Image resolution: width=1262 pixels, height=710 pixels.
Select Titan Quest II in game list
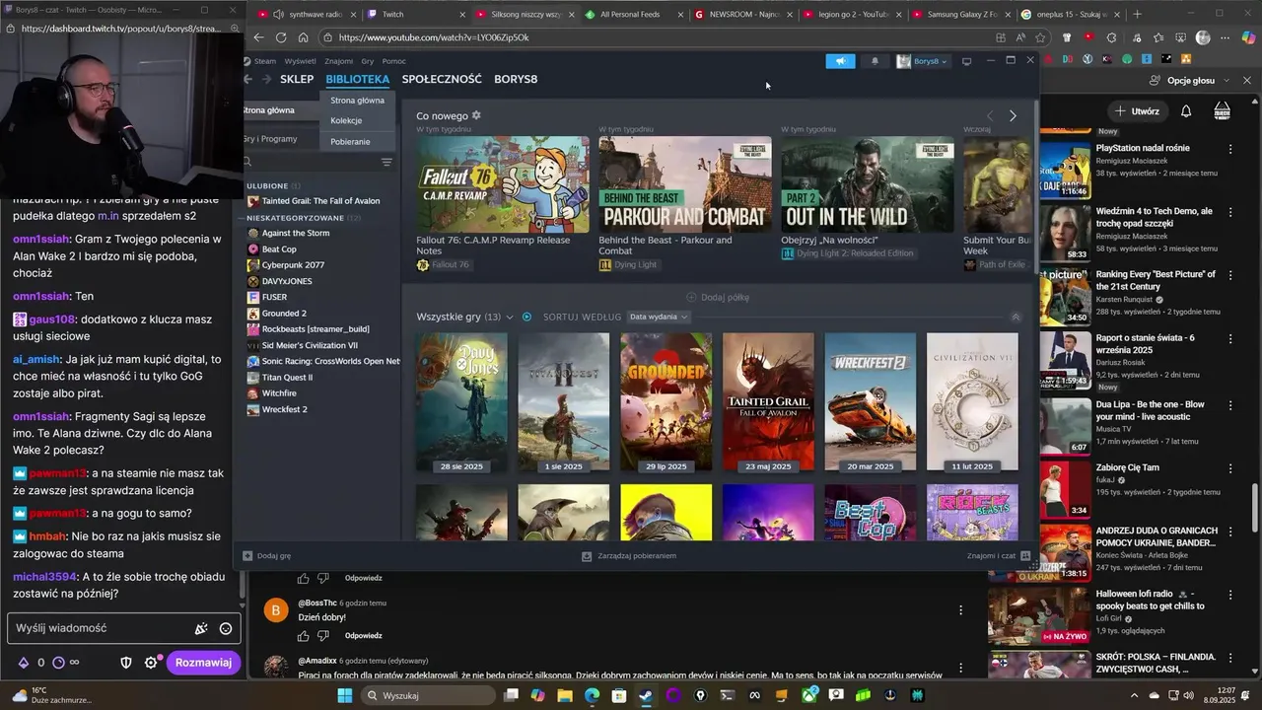(287, 377)
